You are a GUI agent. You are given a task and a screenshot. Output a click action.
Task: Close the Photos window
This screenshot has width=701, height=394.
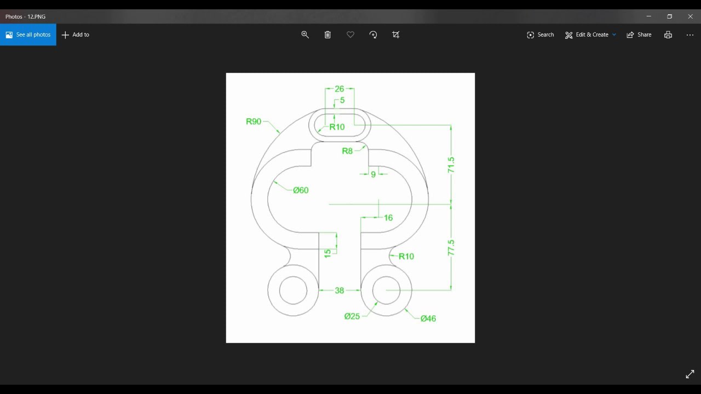(x=691, y=16)
